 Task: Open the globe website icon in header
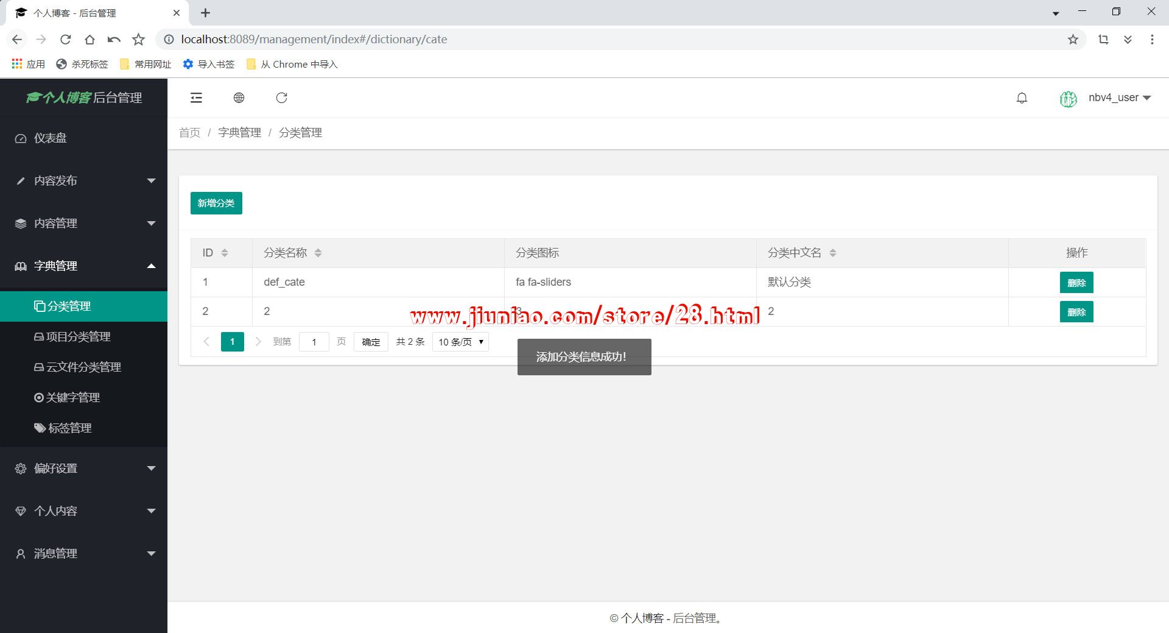click(x=239, y=97)
